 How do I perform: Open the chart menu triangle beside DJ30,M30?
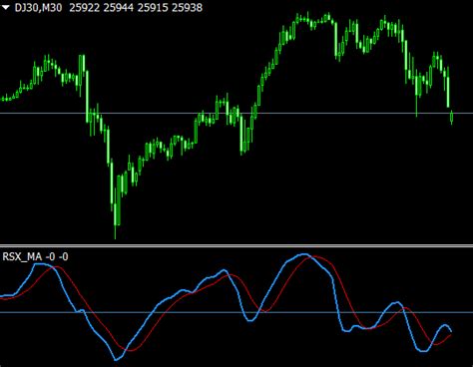tap(6, 7)
